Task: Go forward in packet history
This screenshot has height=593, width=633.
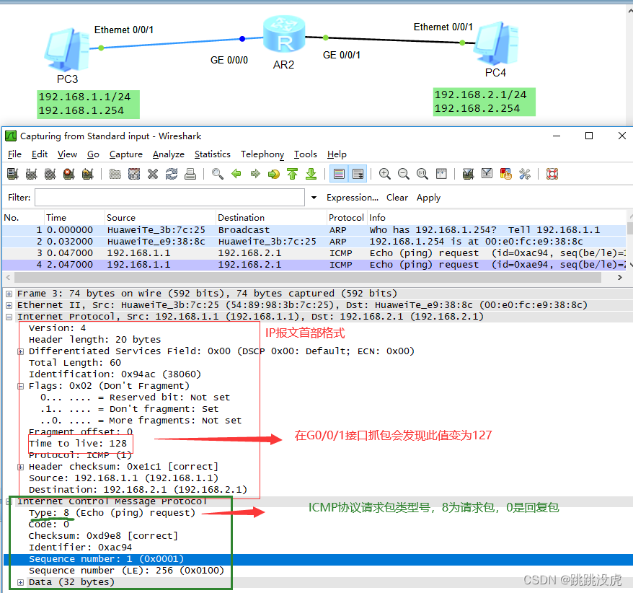Action: click(255, 174)
